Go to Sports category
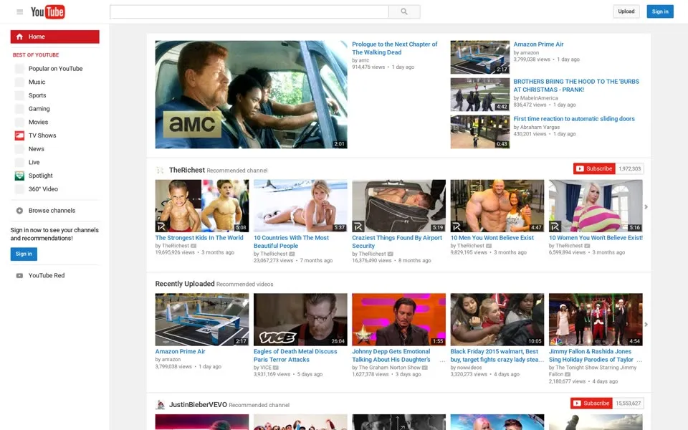This screenshot has height=430, width=688. (37, 95)
